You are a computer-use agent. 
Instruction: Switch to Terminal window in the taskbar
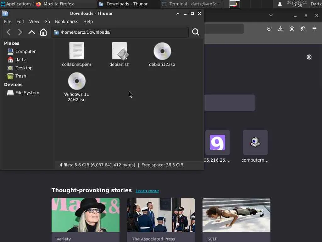(x=192, y=4)
